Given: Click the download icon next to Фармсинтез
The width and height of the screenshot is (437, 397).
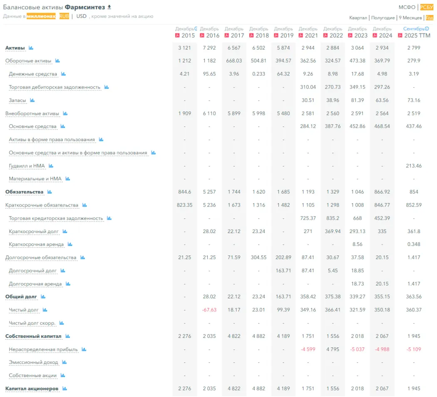Looking at the screenshot, I should tap(109, 7).
